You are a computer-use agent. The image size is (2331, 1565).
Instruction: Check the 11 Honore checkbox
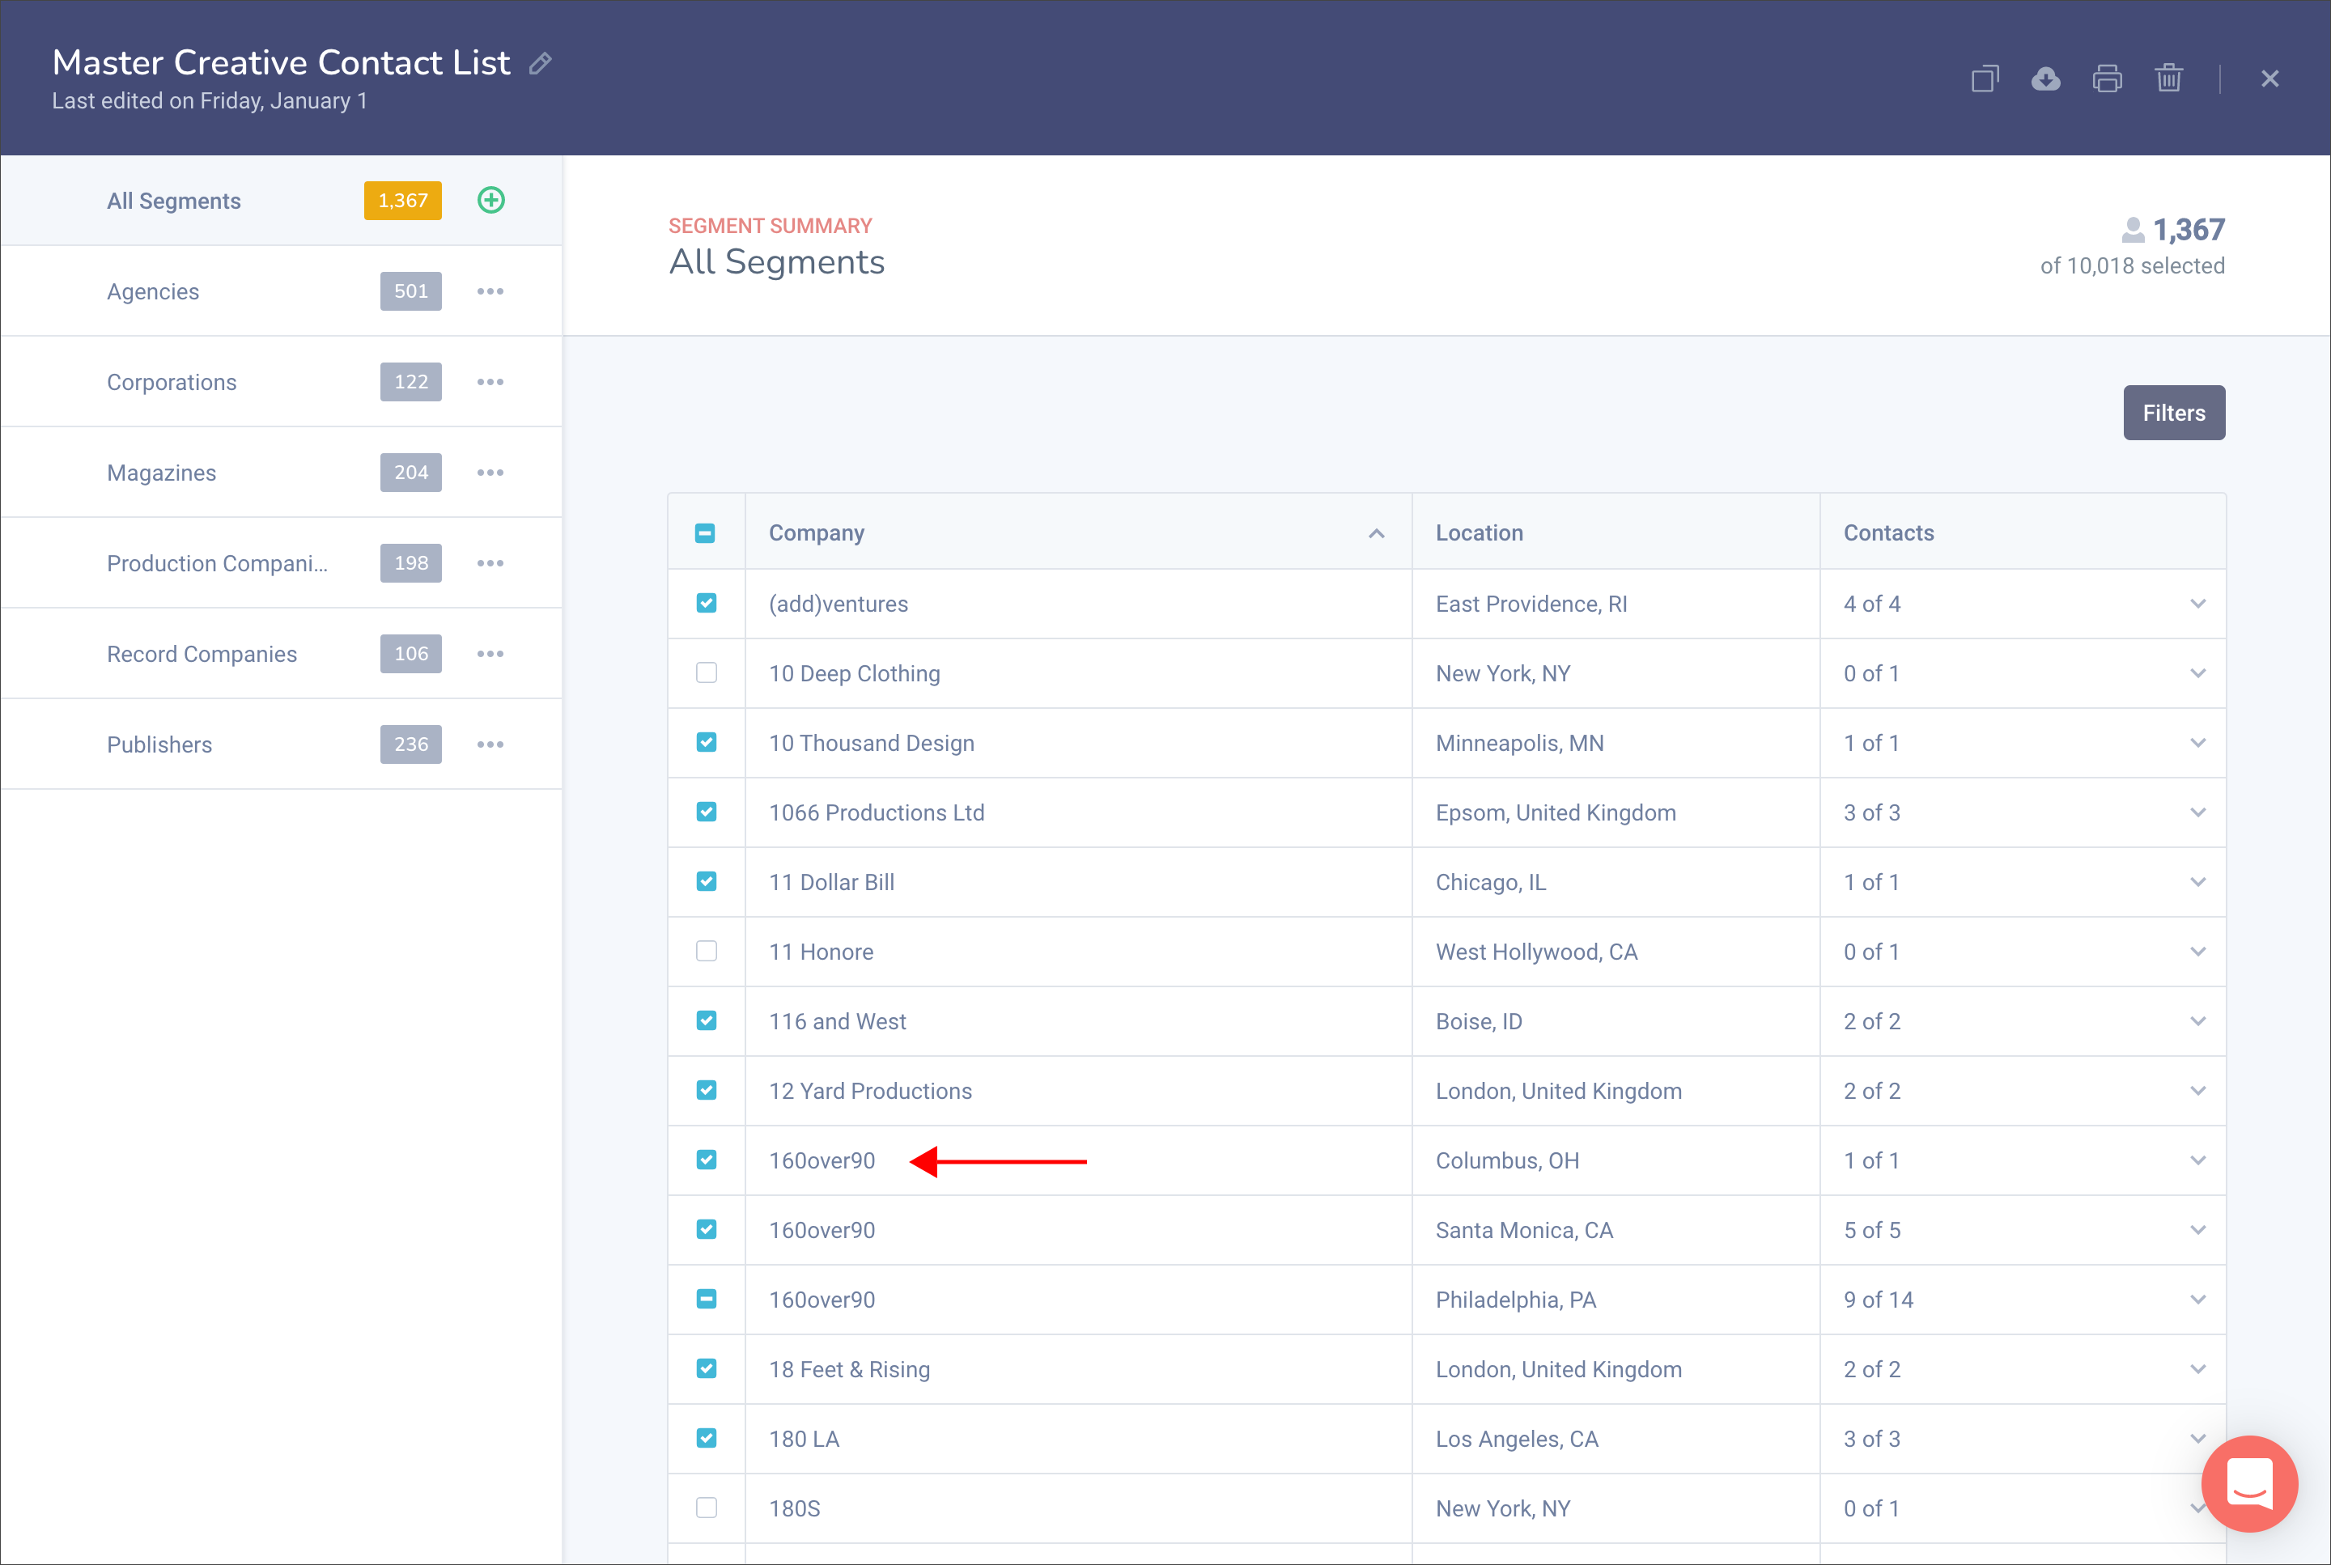pos(706,952)
